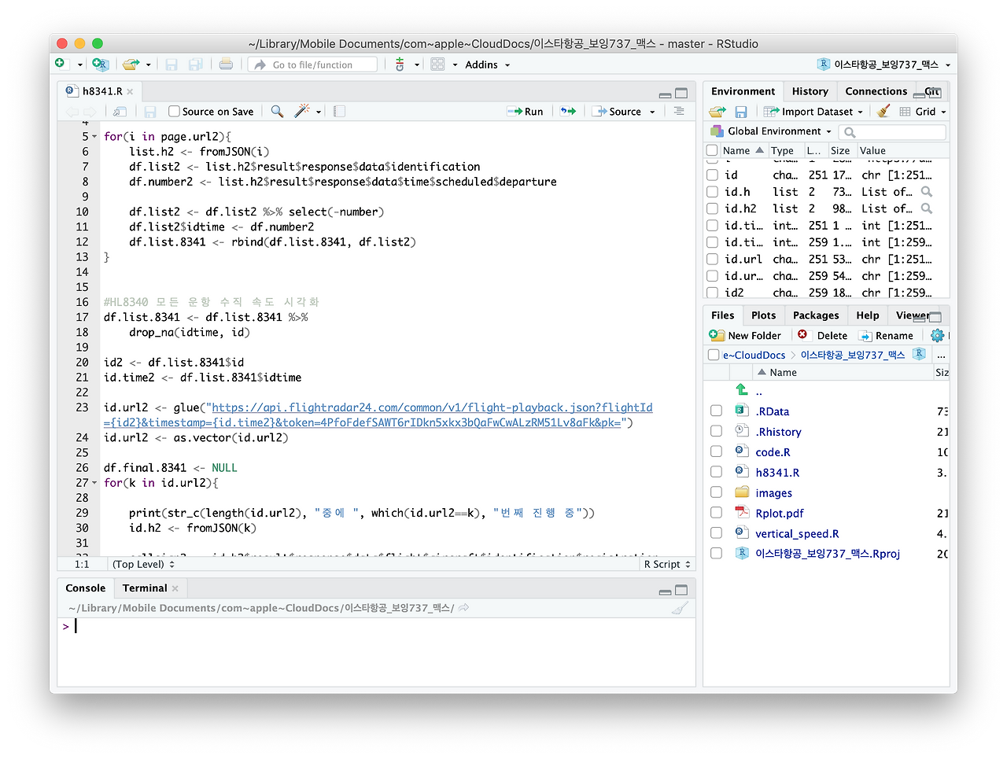1007x759 pixels.
Task: Re-run the previous code region
Action: click(x=568, y=112)
